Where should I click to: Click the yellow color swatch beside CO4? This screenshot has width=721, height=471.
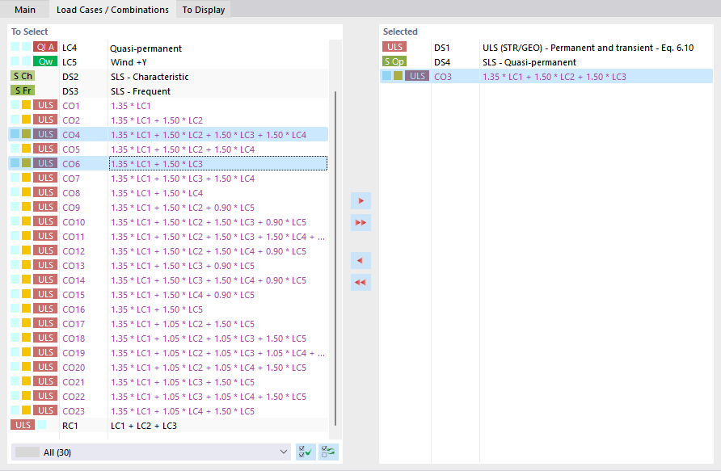25,133
